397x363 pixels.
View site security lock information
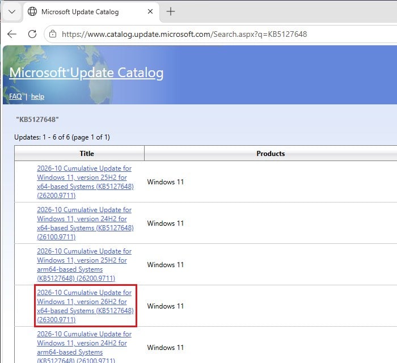[53, 34]
